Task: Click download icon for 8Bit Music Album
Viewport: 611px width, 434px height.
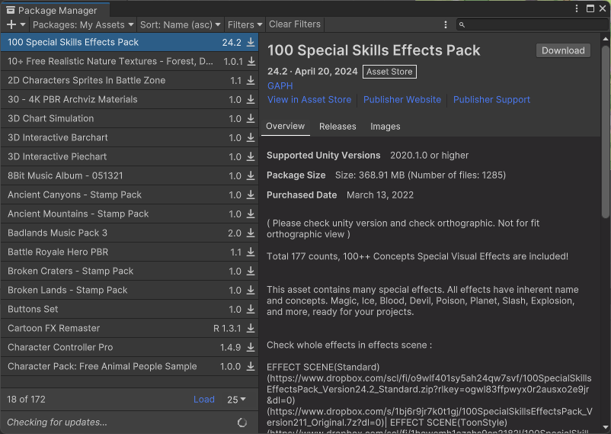Action: (x=251, y=176)
